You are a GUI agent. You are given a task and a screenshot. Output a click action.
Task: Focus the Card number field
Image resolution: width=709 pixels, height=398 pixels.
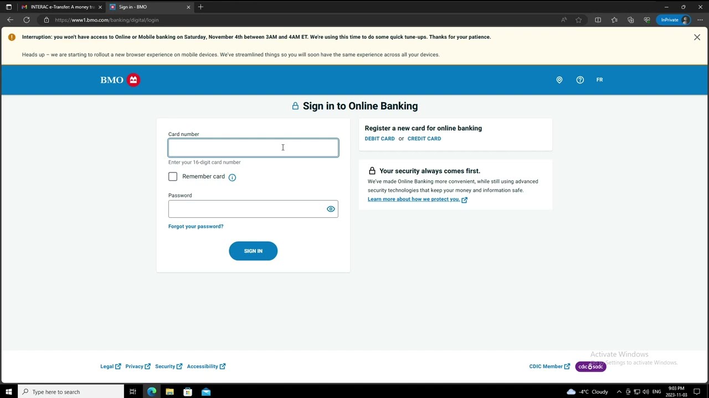tap(253, 148)
